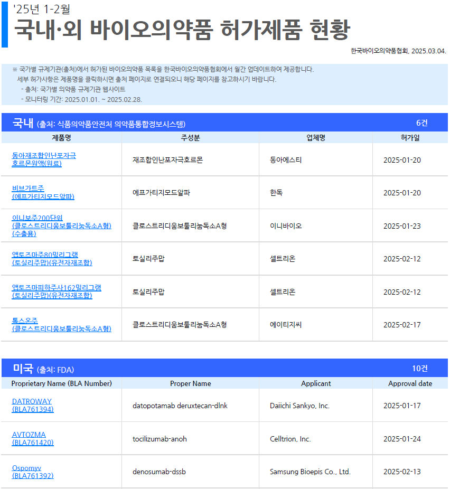Select 2025-02-12 in the 앱토즈마피하주사162밀리그램 row
This screenshot has height=489, width=450.
[402, 292]
